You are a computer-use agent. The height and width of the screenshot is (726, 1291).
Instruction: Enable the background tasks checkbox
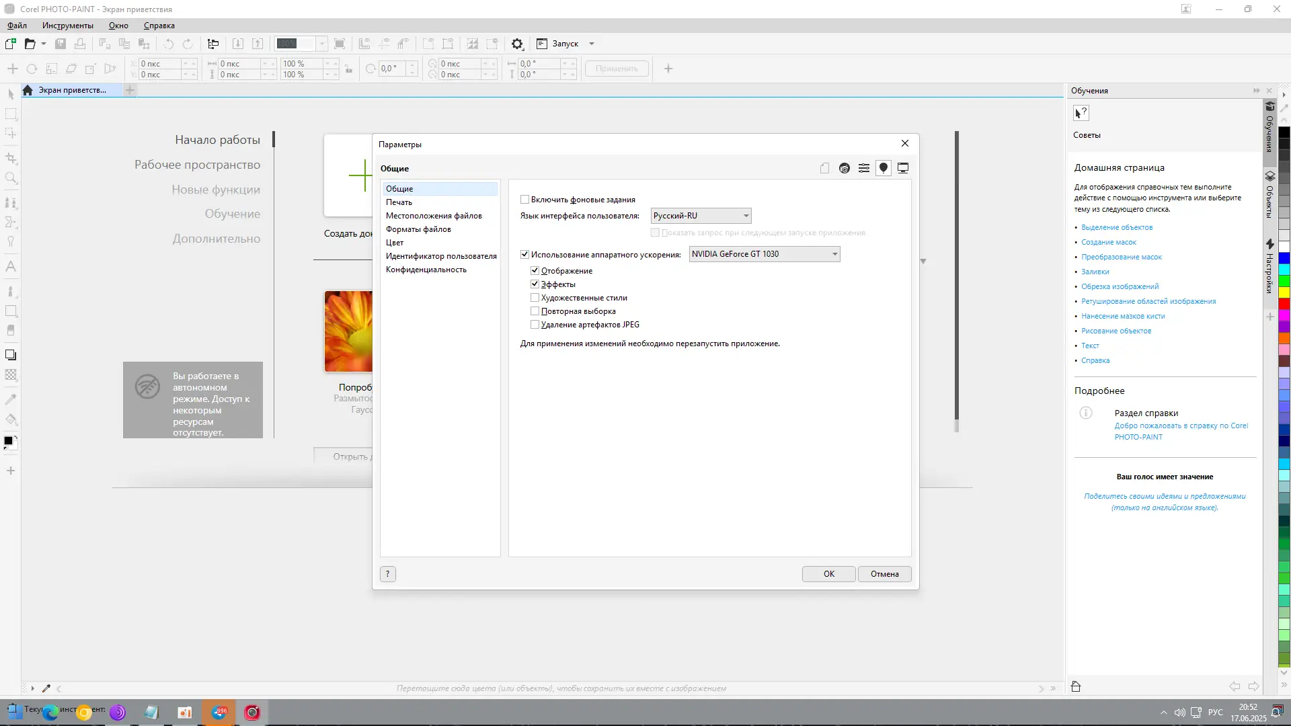[x=524, y=200]
